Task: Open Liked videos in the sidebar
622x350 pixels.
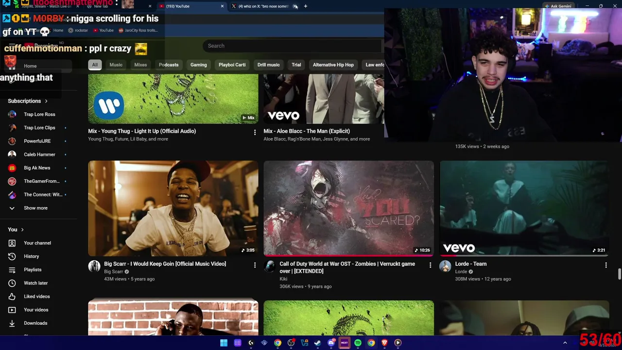Action: point(36,296)
